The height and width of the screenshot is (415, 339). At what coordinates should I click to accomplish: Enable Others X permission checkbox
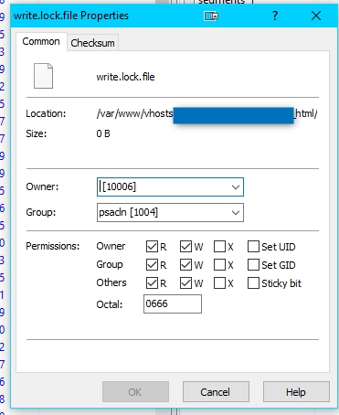(219, 283)
